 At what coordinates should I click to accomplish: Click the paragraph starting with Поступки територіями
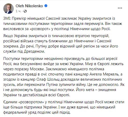[x=64, y=77]
